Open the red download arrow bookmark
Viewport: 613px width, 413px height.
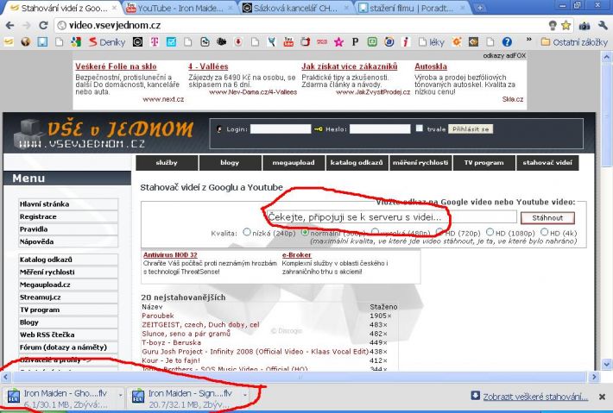(238, 41)
